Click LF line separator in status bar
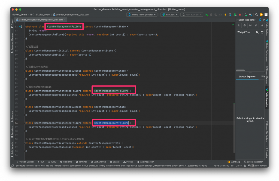The width and height of the screenshot is (279, 181). [232, 166]
